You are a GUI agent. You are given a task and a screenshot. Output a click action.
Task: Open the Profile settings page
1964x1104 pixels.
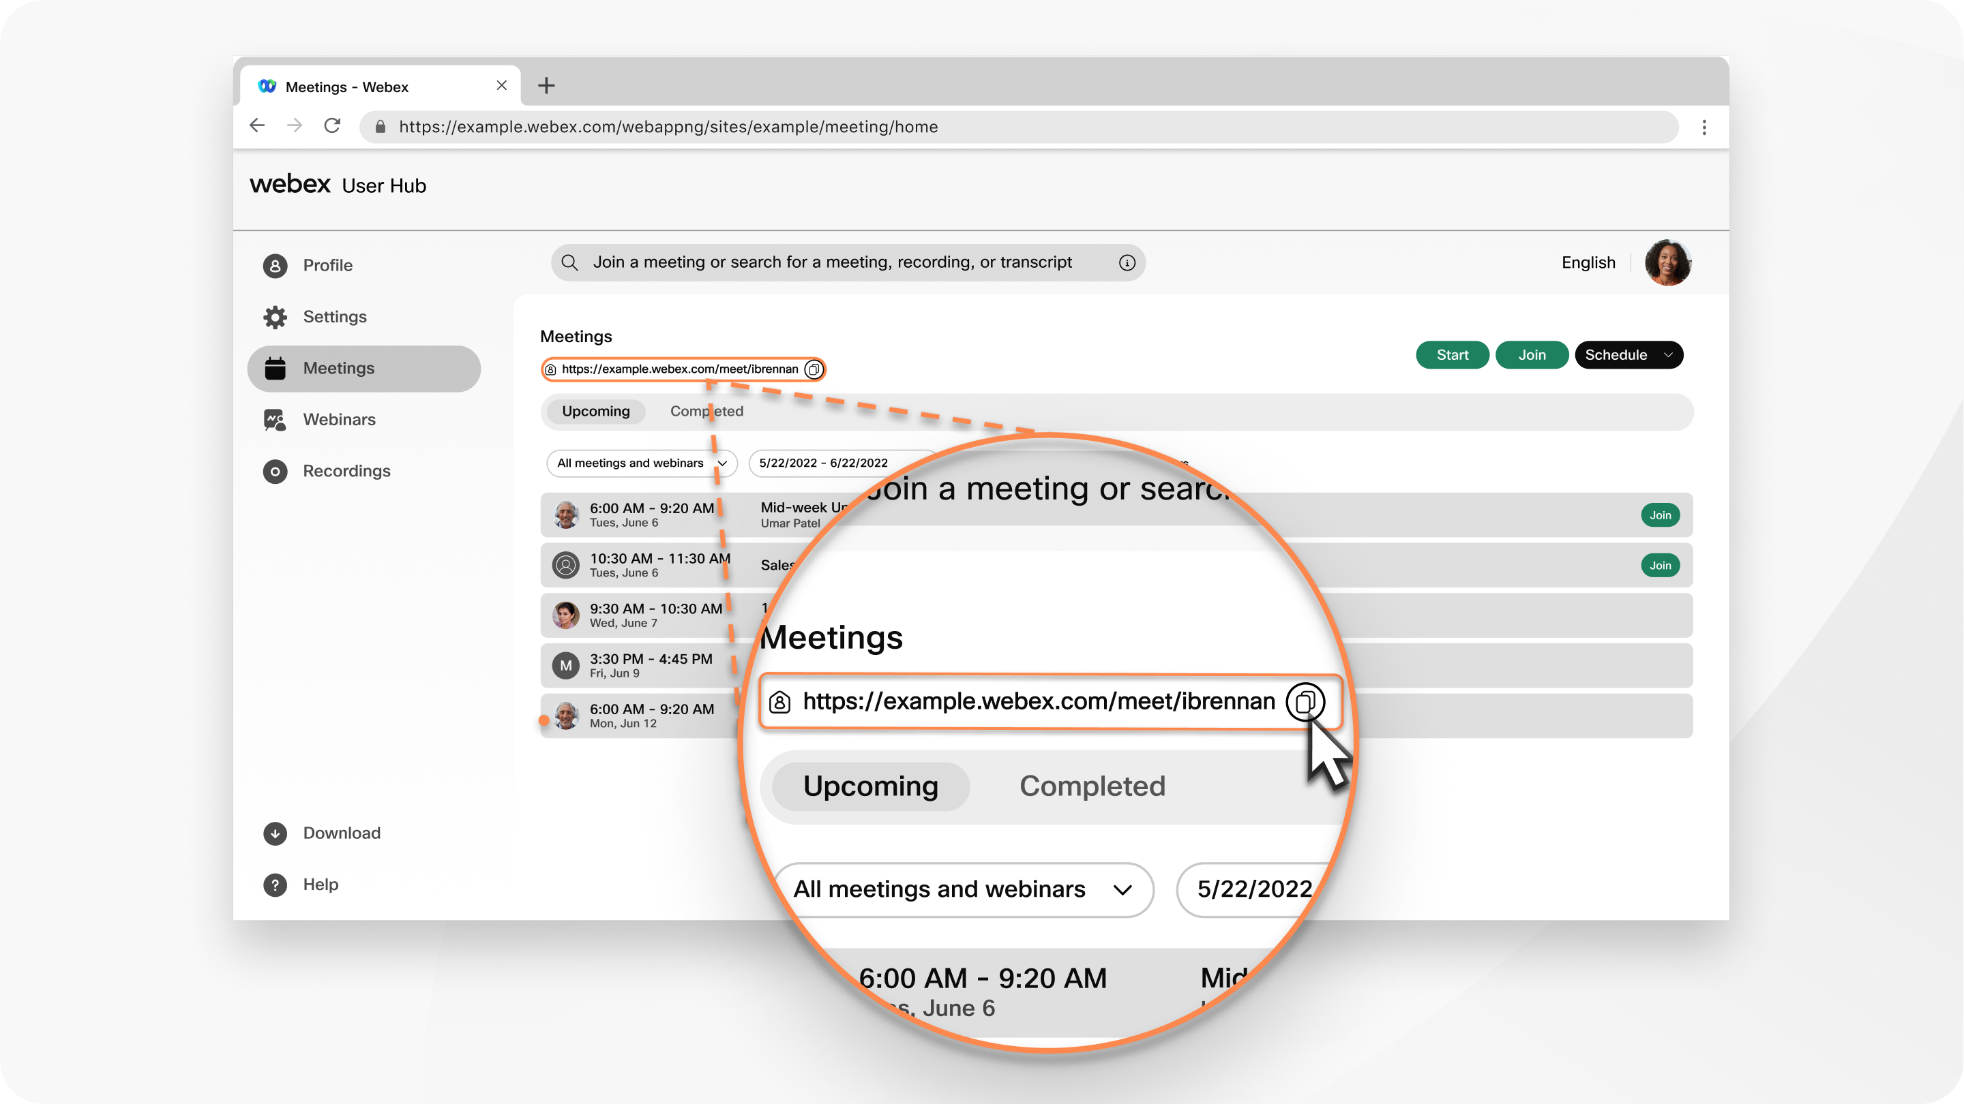328,264
